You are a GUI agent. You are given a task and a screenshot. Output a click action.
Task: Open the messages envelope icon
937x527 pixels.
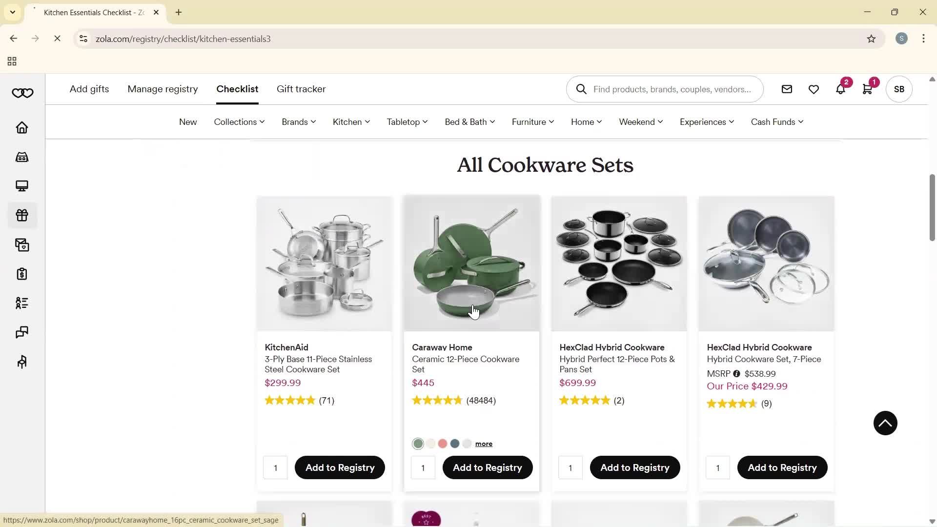786,89
